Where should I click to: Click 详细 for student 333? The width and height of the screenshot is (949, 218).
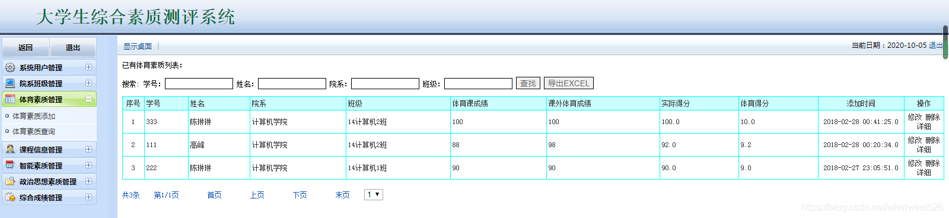(923, 126)
